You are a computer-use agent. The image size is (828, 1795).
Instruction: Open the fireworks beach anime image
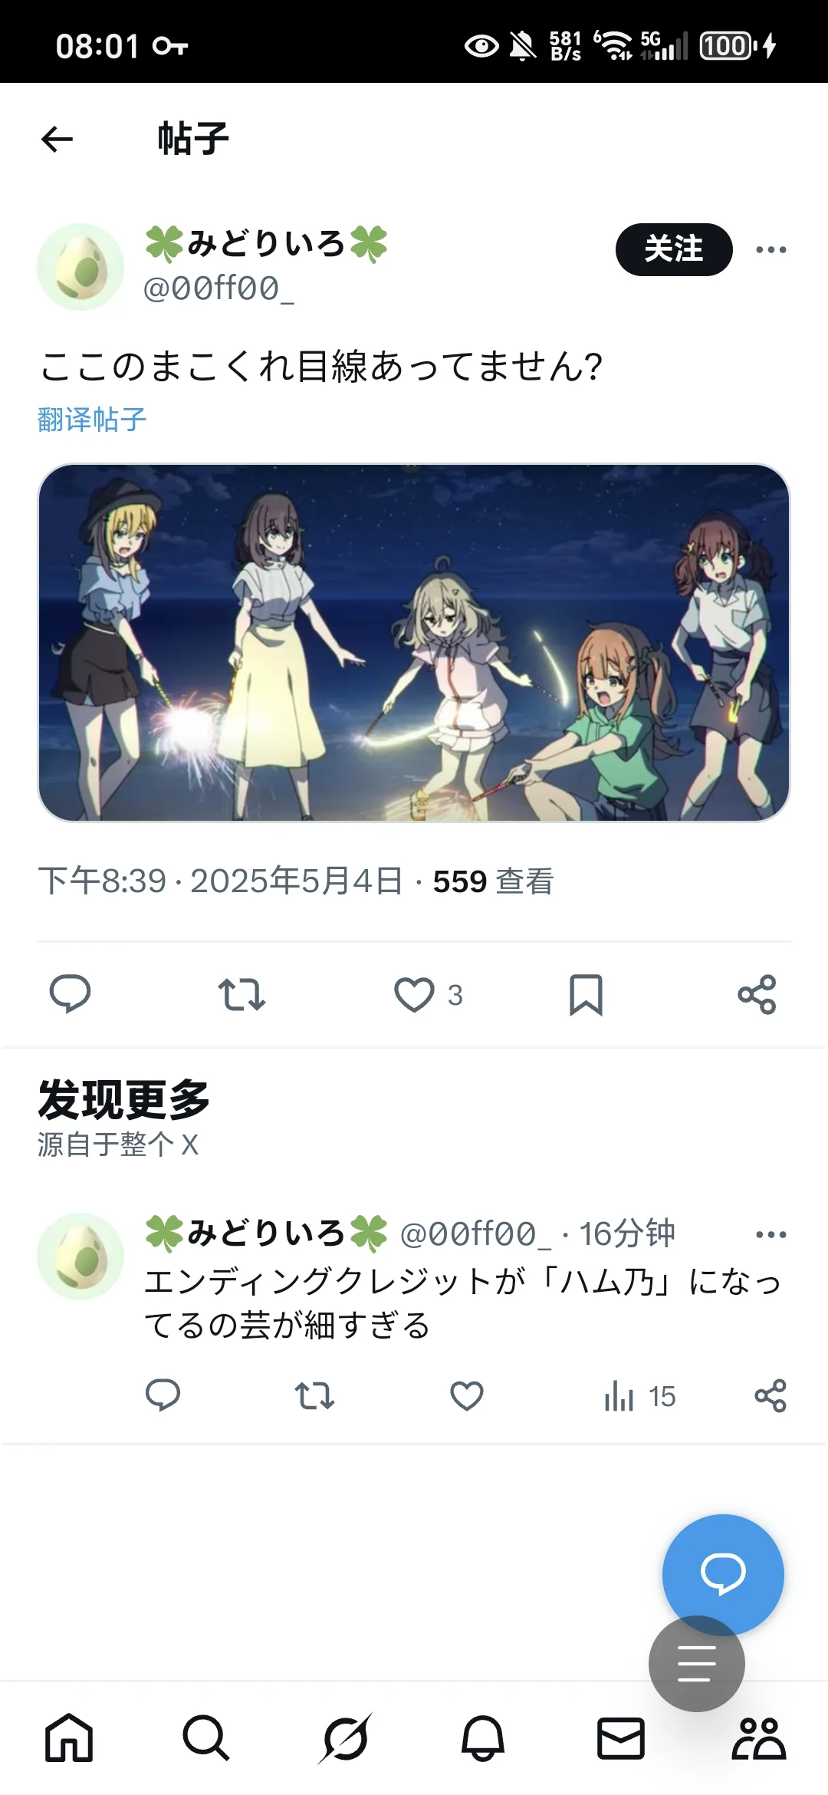click(414, 643)
